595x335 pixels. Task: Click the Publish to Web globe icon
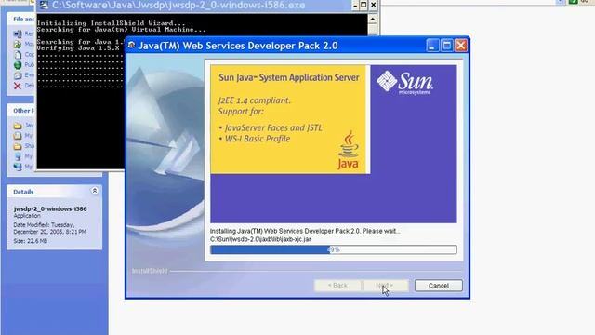tap(18, 65)
